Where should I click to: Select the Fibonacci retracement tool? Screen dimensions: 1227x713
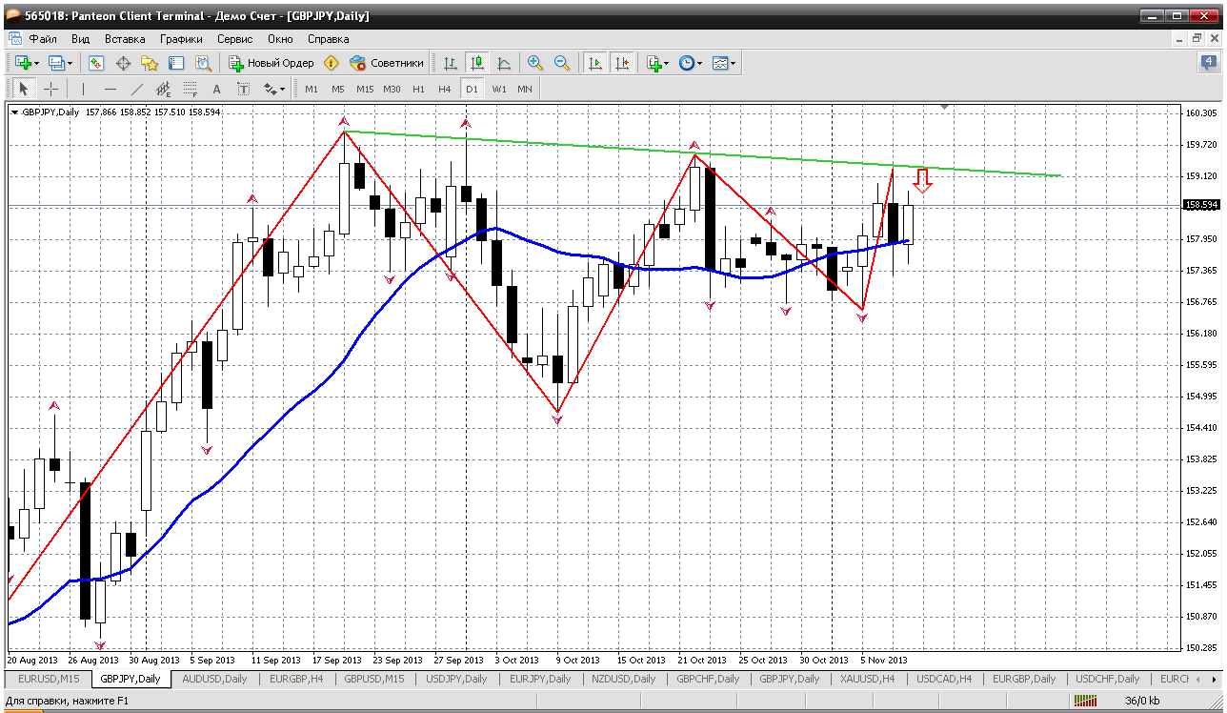pyautogui.click(x=191, y=89)
